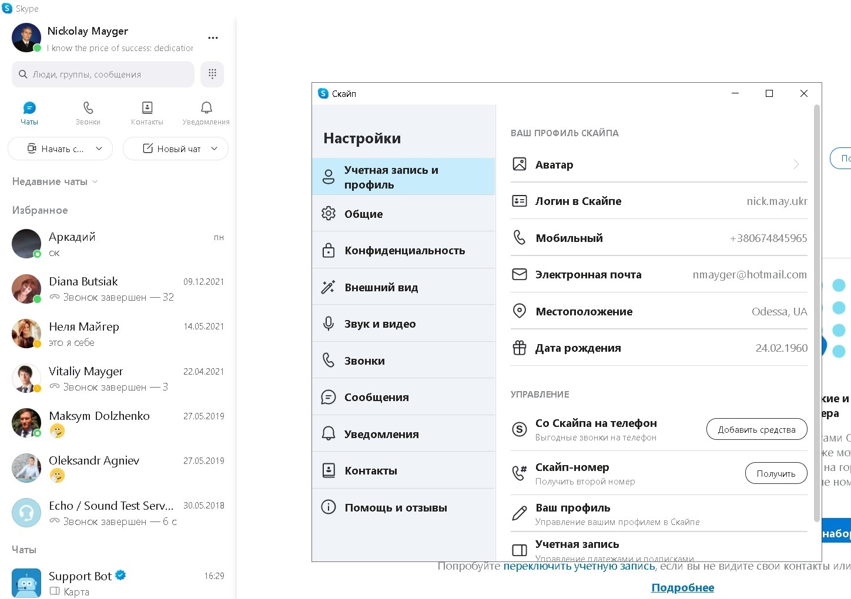Screen dimensions: 851x599
Task: Click the search field Люди, группы, сообщения
Action: tap(103, 74)
